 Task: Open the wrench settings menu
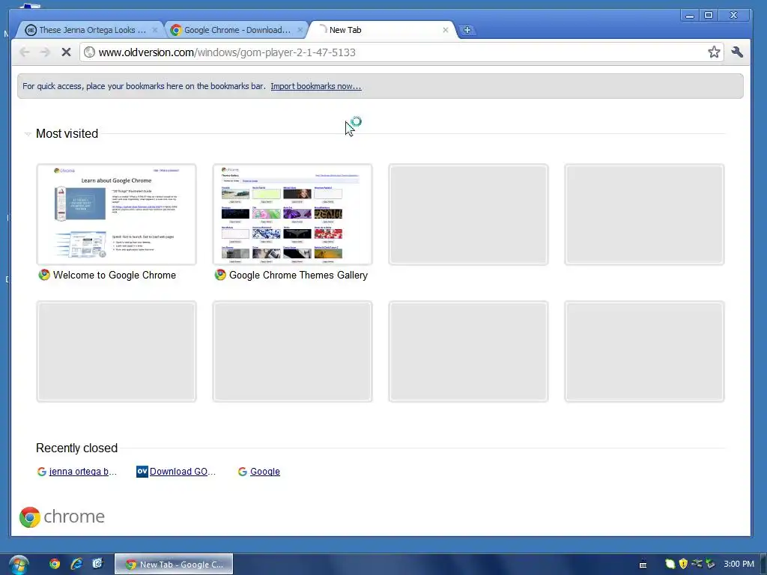point(737,52)
